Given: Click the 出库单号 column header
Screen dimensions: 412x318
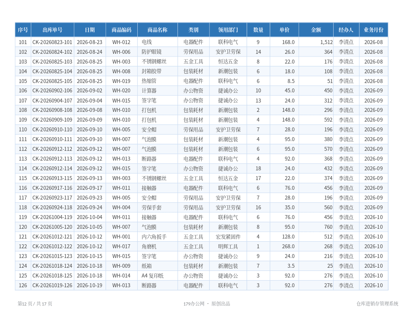Looking at the screenshot, I should pyautogui.click(x=53, y=30).
